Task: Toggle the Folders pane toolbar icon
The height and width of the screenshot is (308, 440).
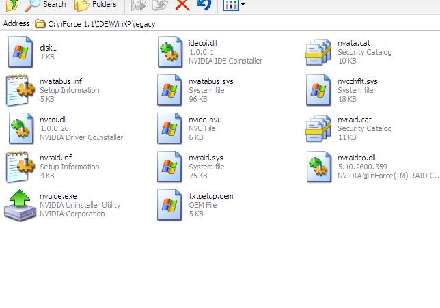Action: click(x=82, y=5)
